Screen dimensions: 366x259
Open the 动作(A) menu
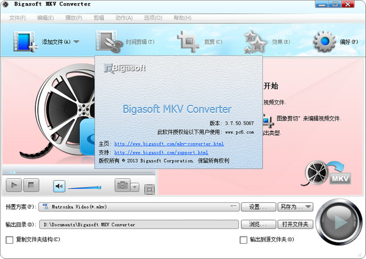tap(124, 18)
